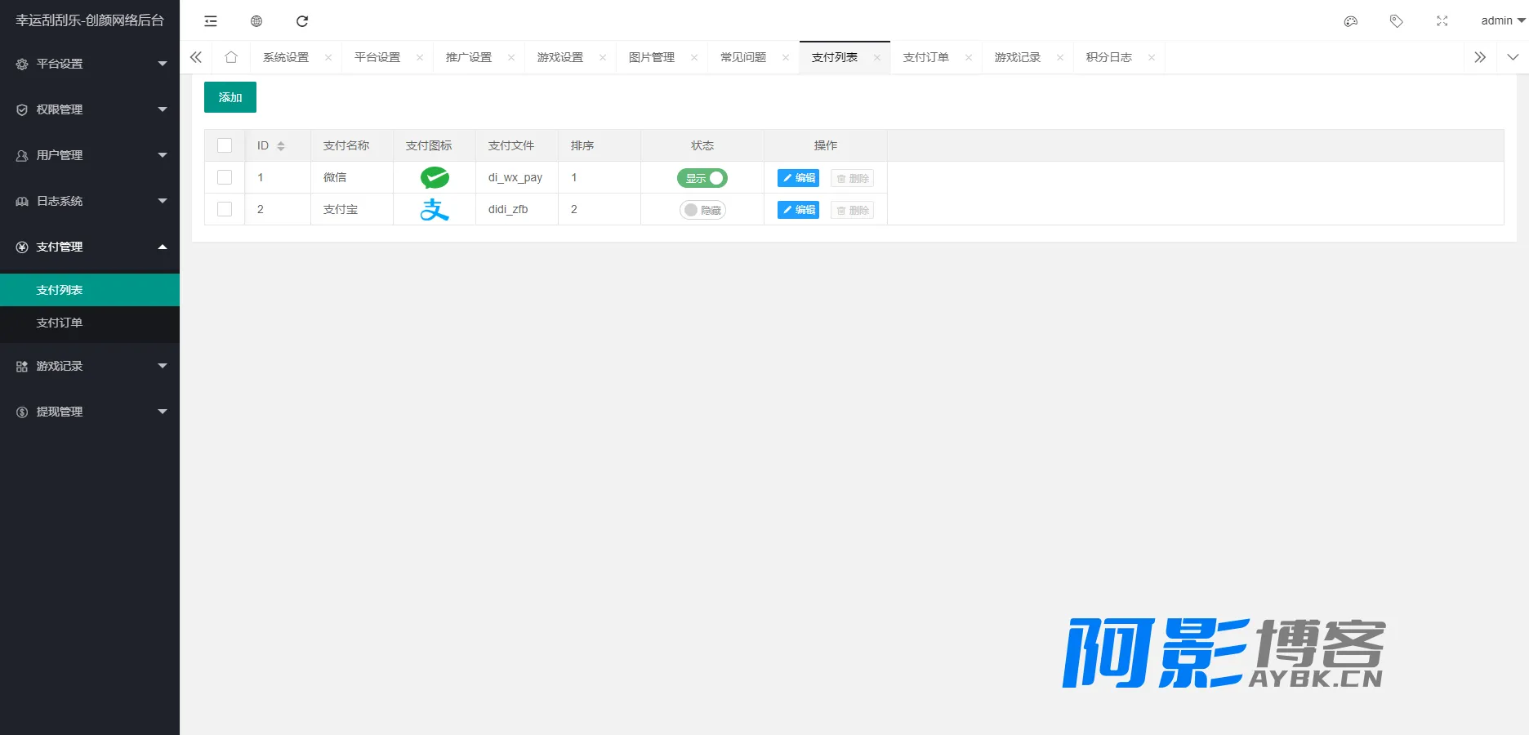Viewport: 1529px width, 735px height.
Task: Open the theme palette icon in header
Action: 1351,21
